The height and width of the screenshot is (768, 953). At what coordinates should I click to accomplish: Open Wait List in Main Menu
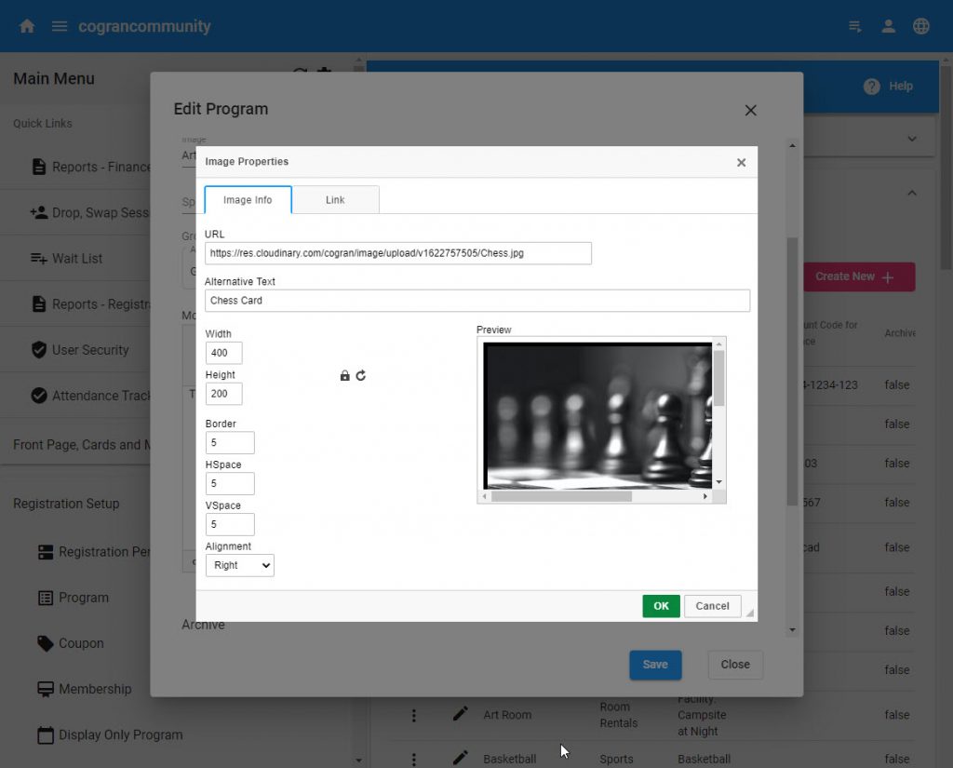[x=77, y=259]
